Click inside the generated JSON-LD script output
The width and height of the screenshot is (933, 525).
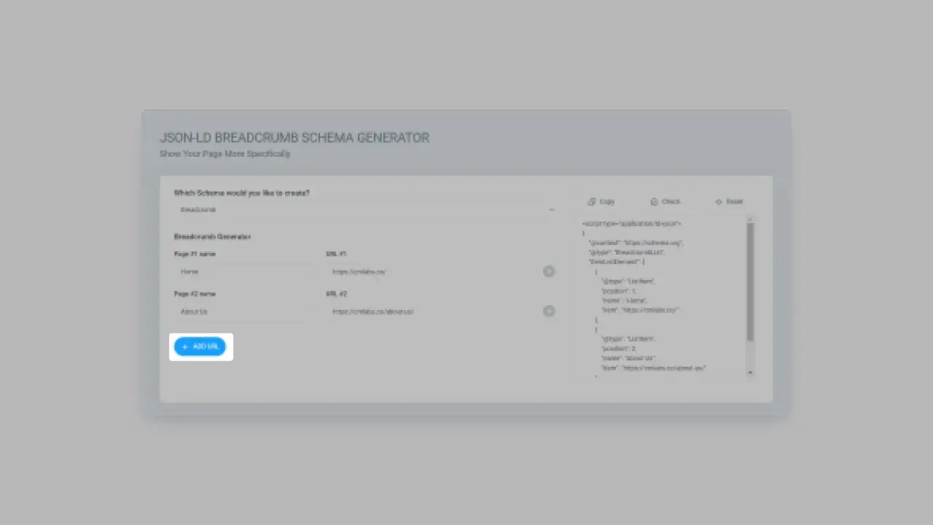(660, 299)
